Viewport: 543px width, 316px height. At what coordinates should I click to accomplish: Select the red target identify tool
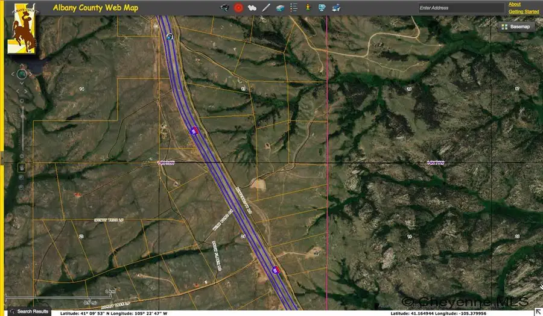[x=238, y=8]
